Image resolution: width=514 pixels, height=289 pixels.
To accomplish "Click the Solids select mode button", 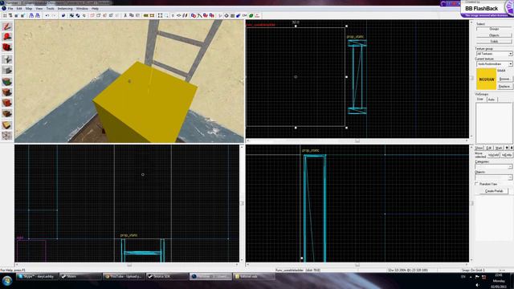I will (x=494, y=42).
